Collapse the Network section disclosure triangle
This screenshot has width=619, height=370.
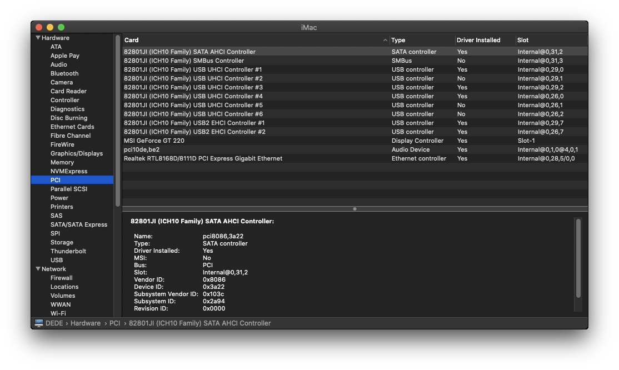point(39,268)
